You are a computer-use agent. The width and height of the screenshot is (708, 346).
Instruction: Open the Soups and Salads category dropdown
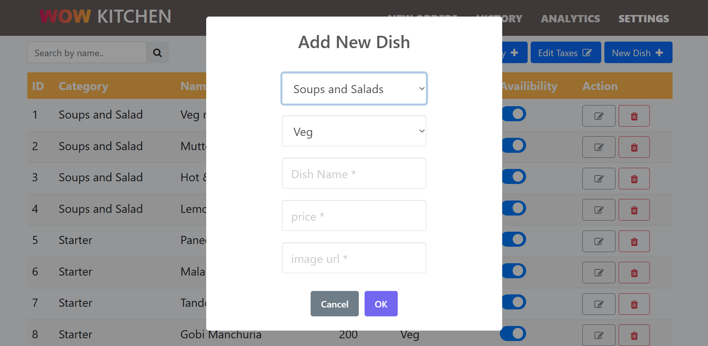pos(354,89)
